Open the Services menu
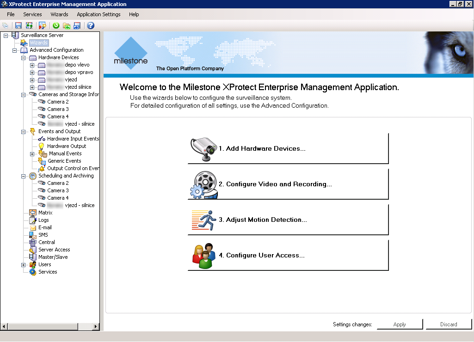 coord(33,14)
